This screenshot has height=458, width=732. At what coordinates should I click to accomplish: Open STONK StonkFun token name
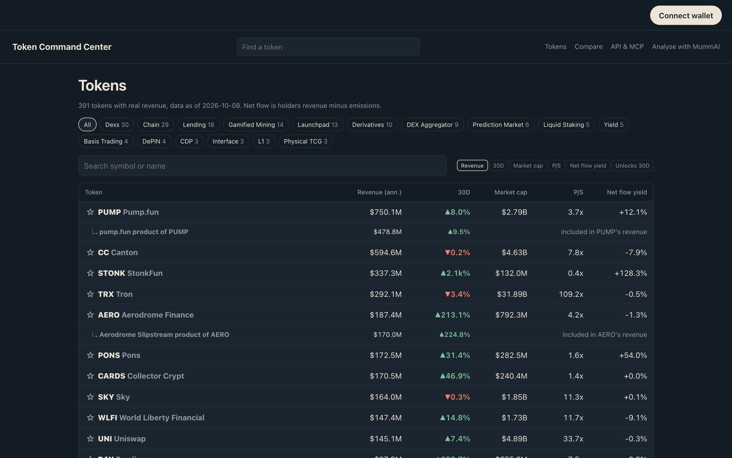tap(130, 273)
